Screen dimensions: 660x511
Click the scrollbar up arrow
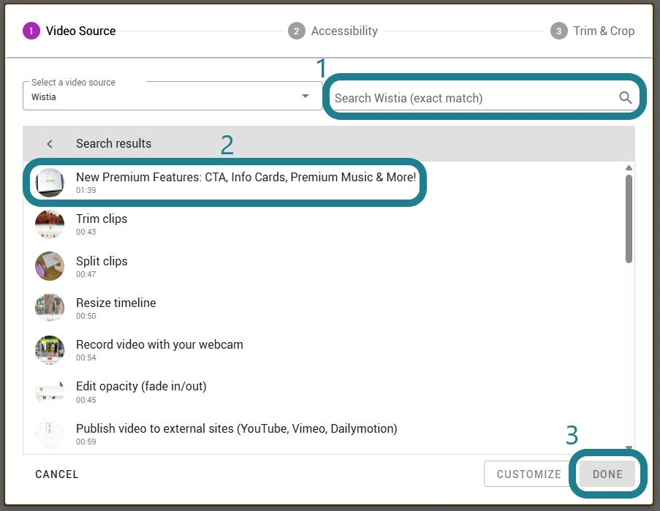click(629, 168)
